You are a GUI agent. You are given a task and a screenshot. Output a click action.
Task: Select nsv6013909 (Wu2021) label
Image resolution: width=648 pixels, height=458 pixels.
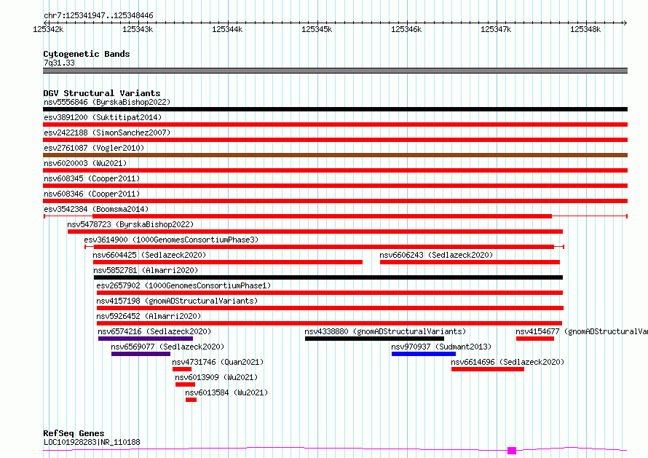point(216,377)
